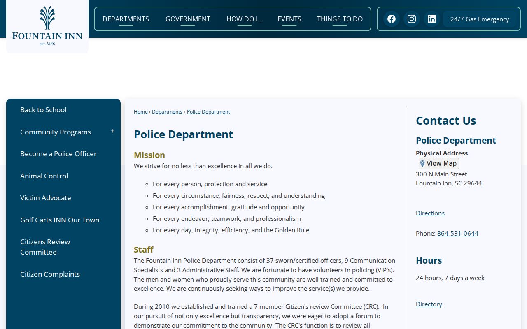Open the Facebook page icon
Screen dimensions: 527x329
pos(392,19)
